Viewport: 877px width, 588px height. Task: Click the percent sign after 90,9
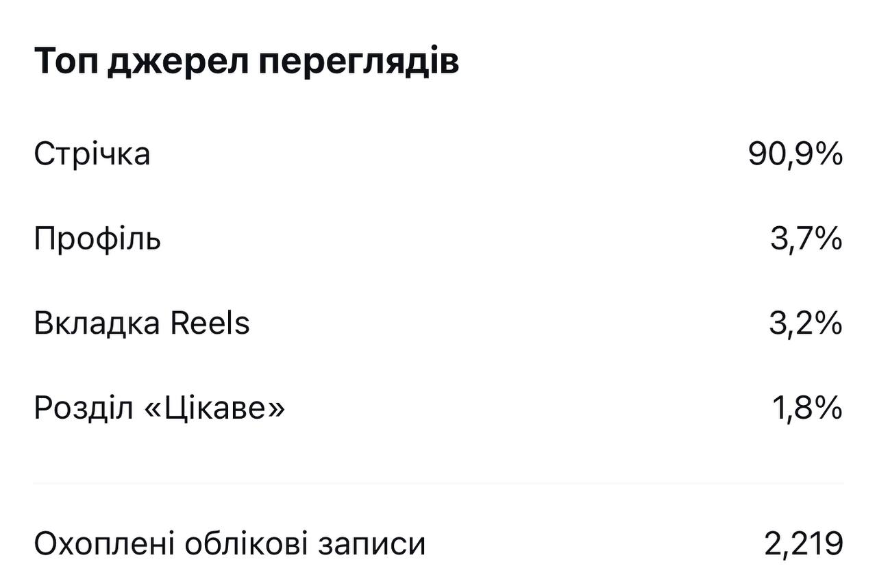(x=828, y=154)
